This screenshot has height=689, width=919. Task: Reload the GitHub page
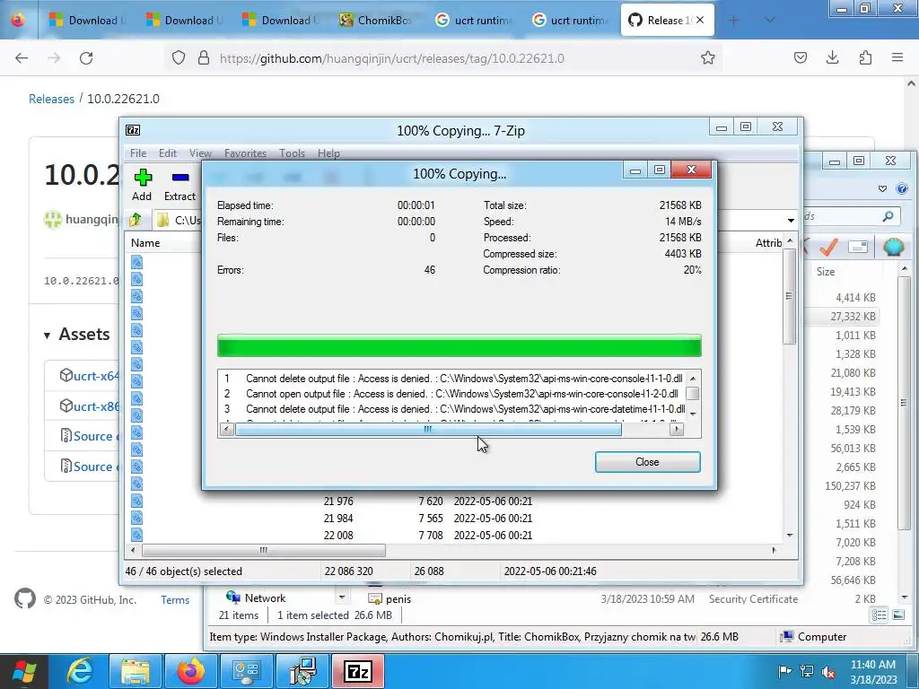tap(86, 58)
